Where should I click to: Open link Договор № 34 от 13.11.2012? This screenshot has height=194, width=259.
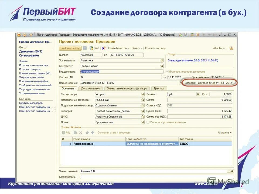(x=215, y=83)
